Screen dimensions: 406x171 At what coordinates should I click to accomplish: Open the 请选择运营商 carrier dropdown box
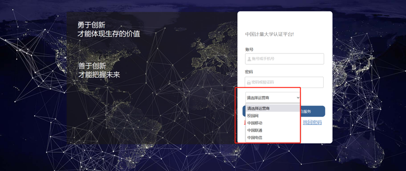click(x=273, y=97)
